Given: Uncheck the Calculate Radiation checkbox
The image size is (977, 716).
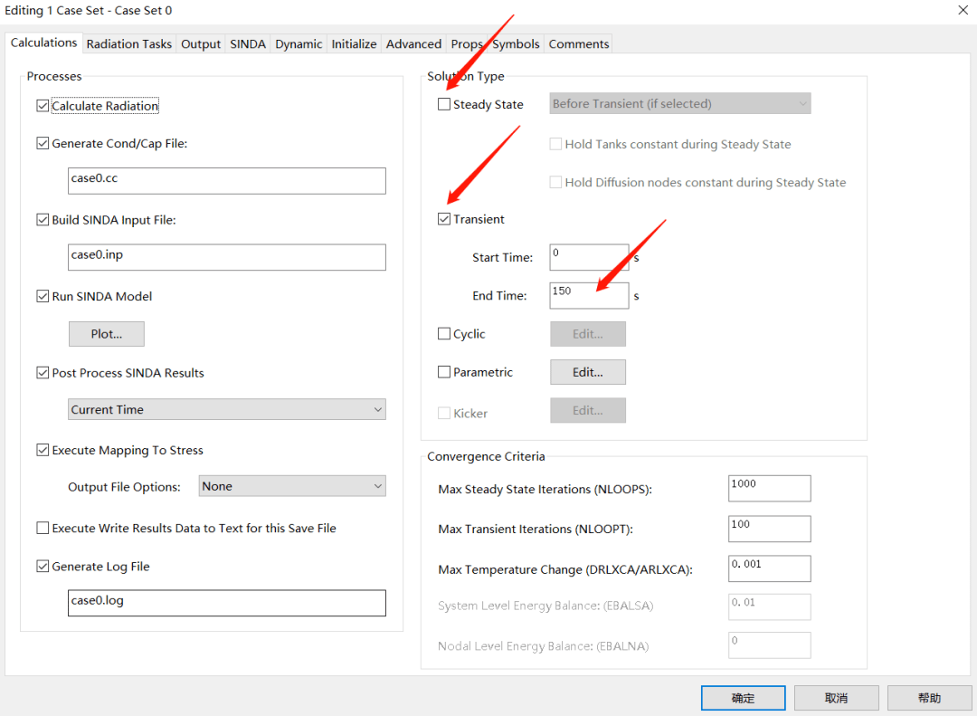Looking at the screenshot, I should pos(43,106).
